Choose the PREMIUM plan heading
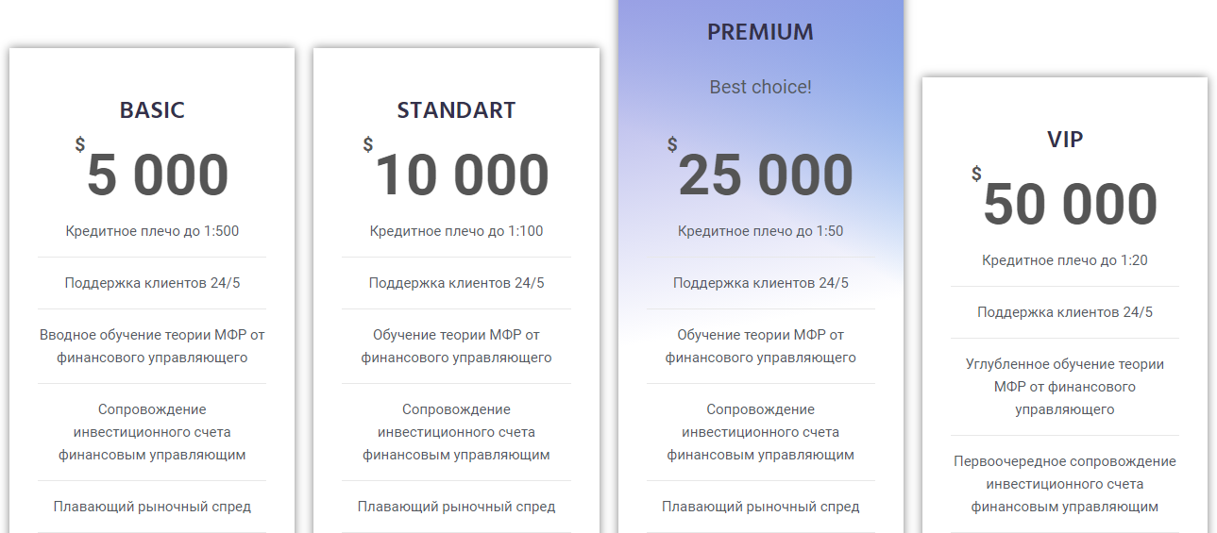The width and height of the screenshot is (1217, 533). tap(760, 32)
